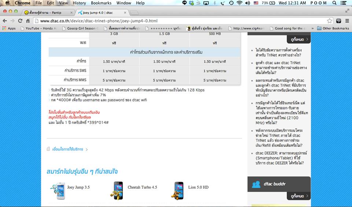Open the File menu
This screenshot has height=207, width=352.
click(x=38, y=3)
